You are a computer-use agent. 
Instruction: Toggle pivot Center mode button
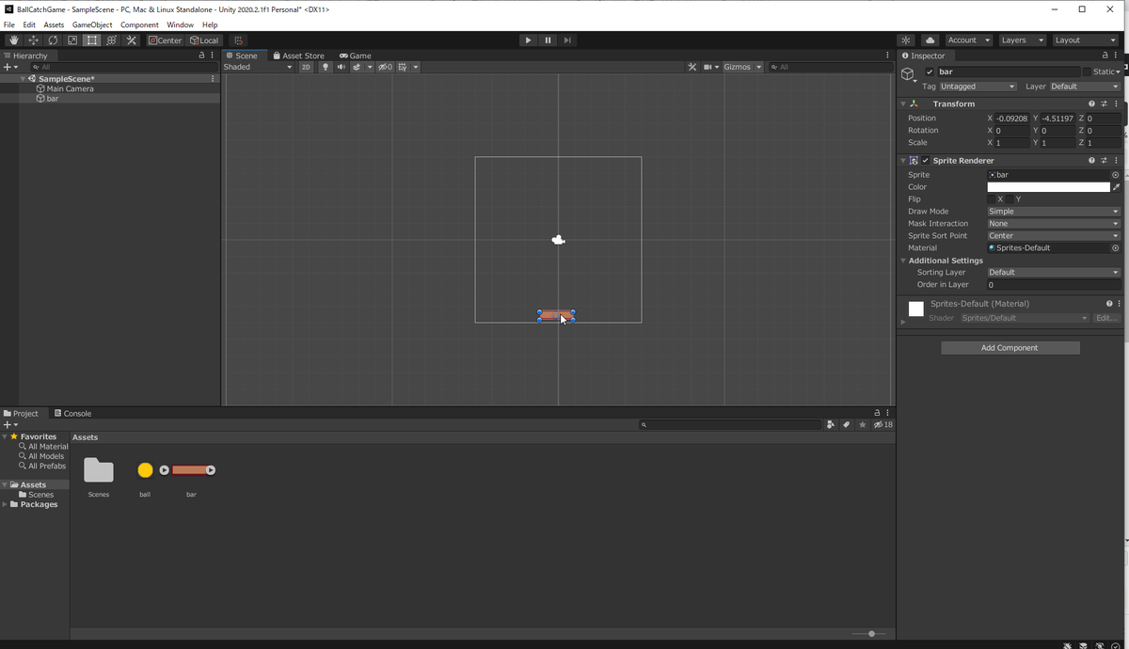point(166,40)
